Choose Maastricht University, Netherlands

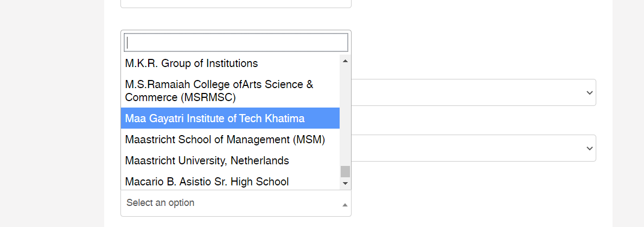click(x=207, y=161)
